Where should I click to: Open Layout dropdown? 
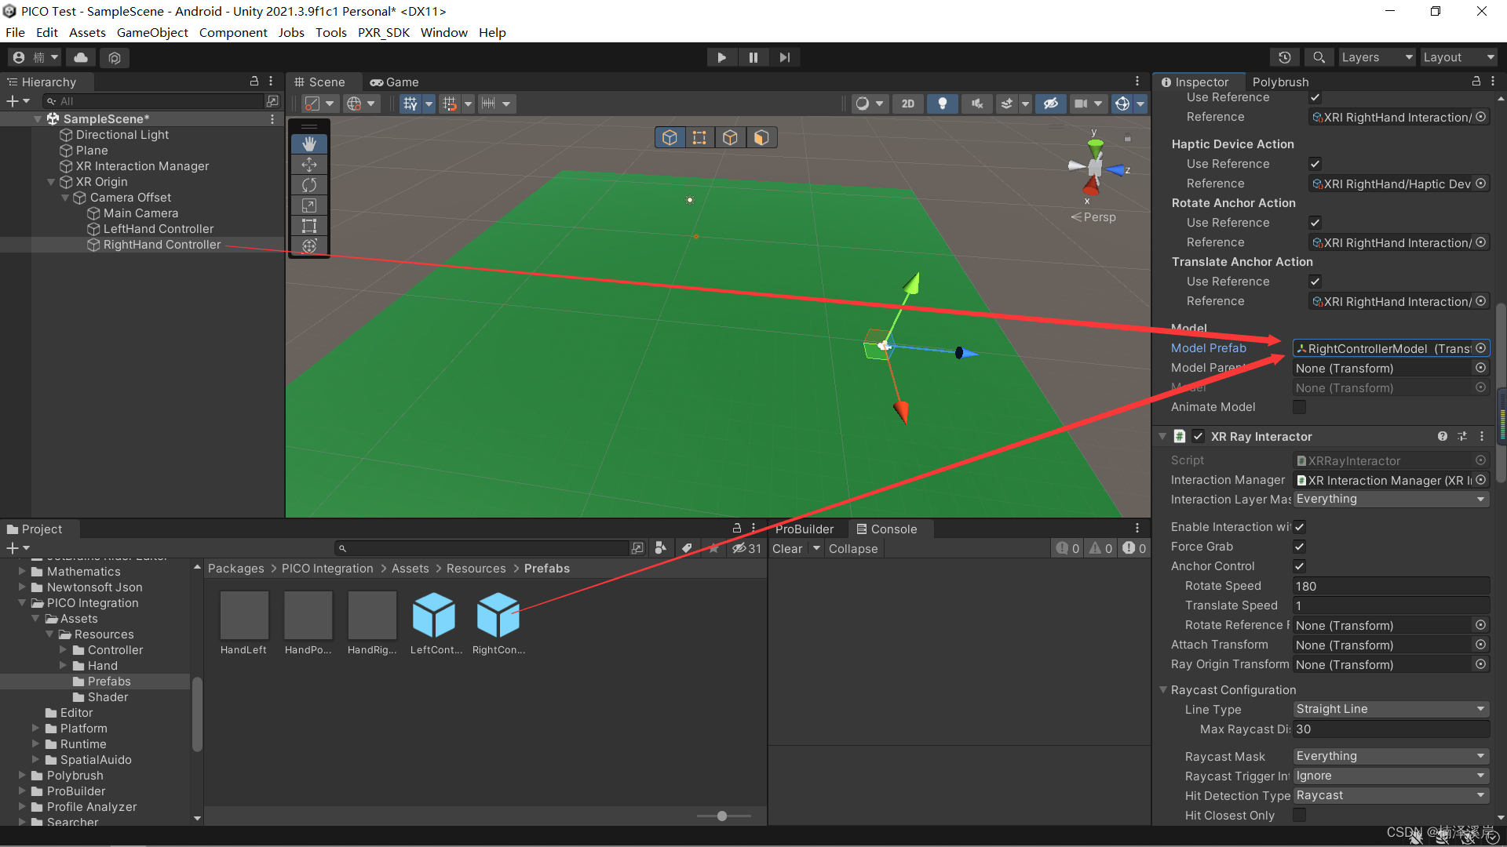(1458, 57)
